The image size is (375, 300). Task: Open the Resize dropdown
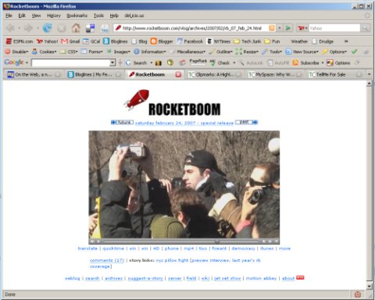247,52
